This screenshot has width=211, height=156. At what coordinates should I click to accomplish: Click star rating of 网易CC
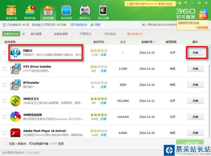coord(99,50)
